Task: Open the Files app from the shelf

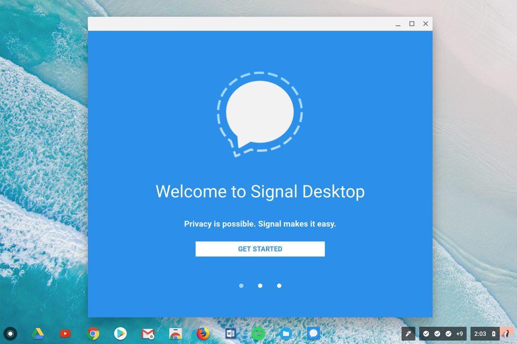Action: coord(285,334)
